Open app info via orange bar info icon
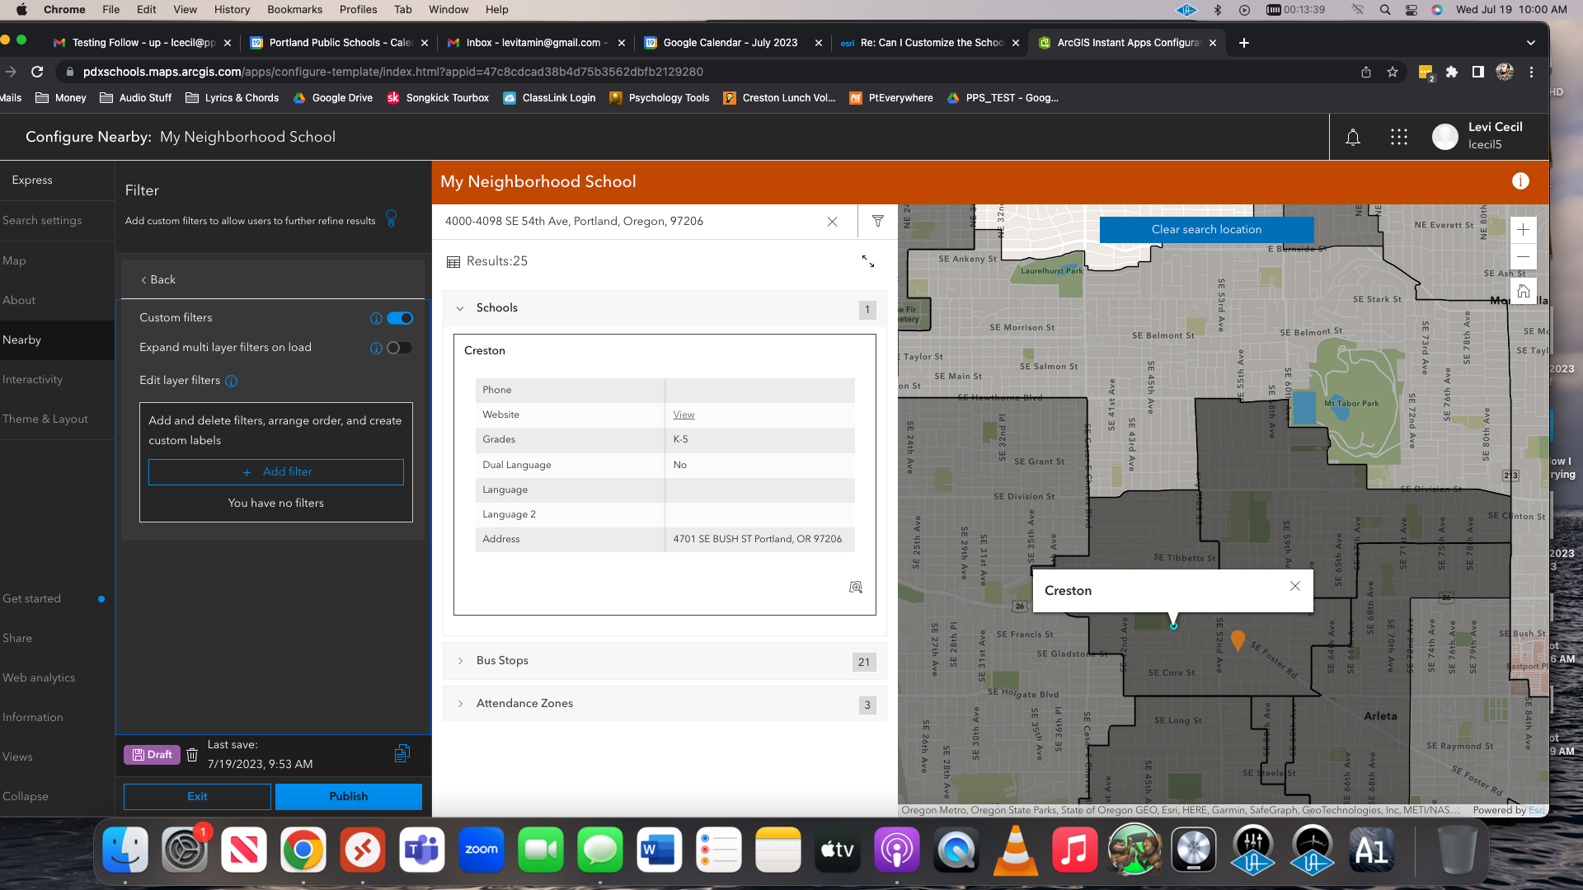 1520,181
